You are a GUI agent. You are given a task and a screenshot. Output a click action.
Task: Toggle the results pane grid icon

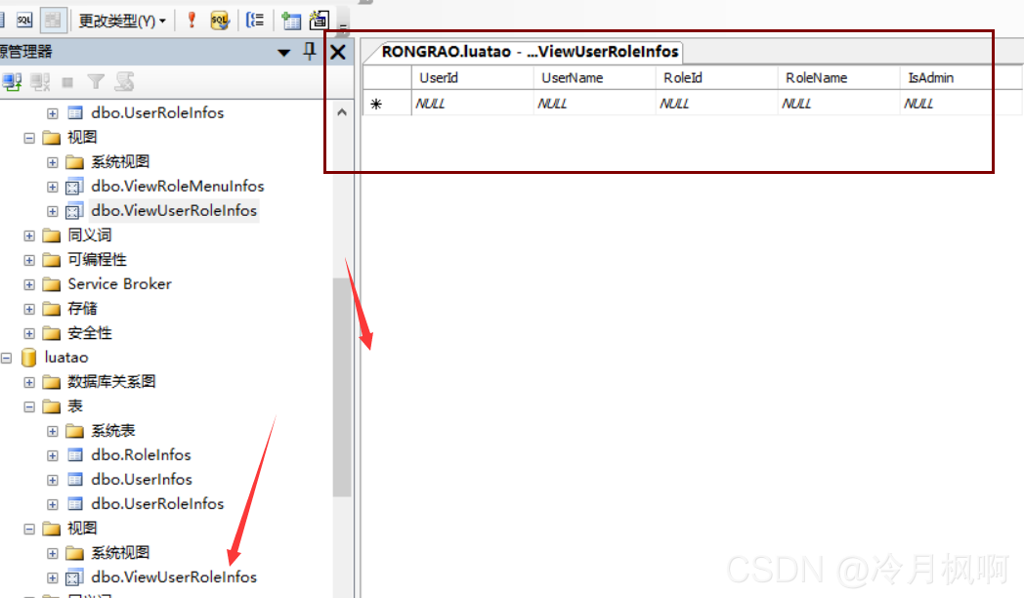click(x=53, y=21)
